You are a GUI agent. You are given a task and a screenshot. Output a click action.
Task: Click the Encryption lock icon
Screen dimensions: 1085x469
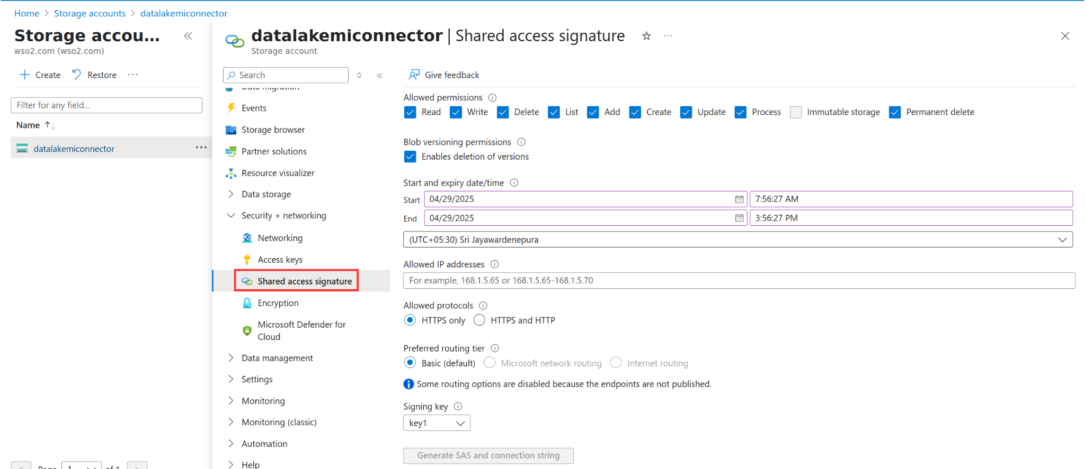247,303
